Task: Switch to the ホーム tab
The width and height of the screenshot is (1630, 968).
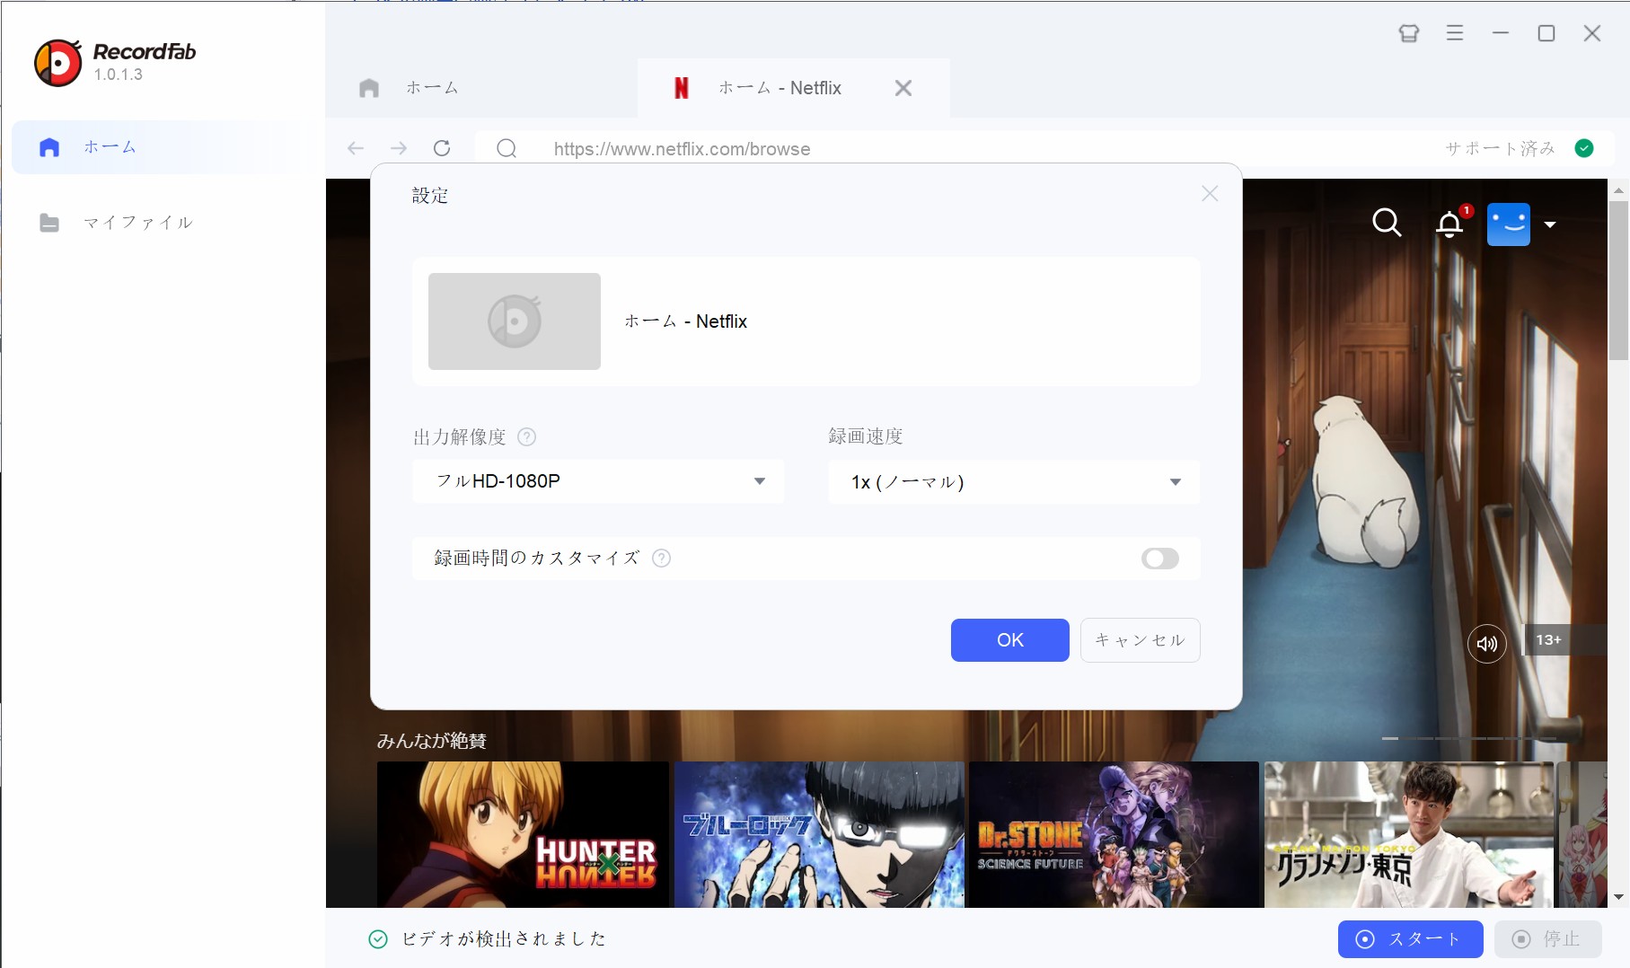Action: (481, 88)
